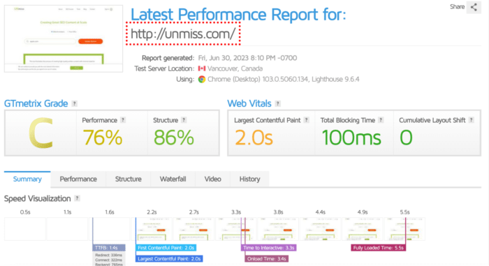
Task: Click the Fully Loaded Time marker
Action: (379, 248)
